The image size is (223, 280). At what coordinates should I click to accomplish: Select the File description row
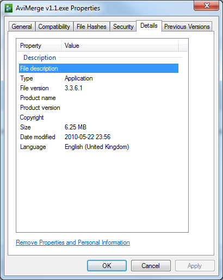pos(98,69)
